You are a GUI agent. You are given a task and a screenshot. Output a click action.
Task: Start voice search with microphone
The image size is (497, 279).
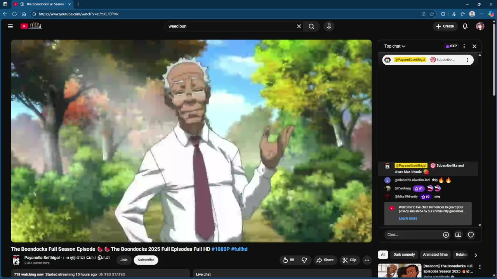click(x=329, y=26)
